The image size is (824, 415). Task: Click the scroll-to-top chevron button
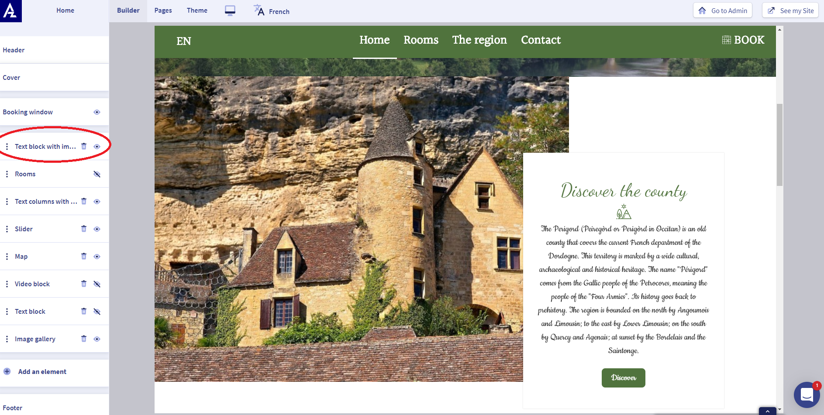coord(767,411)
